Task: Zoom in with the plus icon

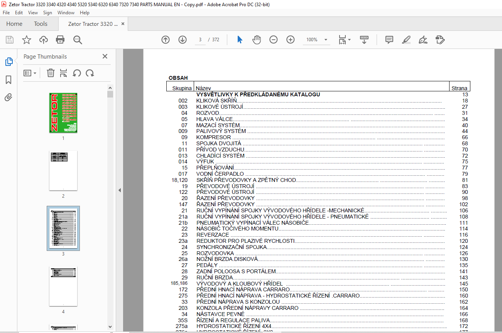Action: [x=291, y=40]
